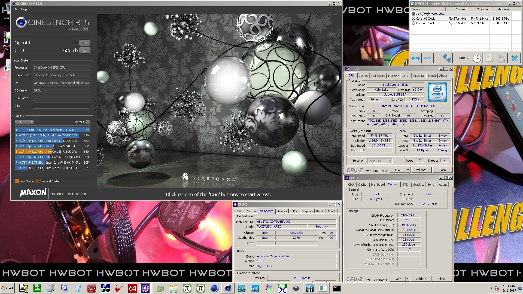Screen dimensions: 523x294
Task: Click network status tray icon
Action: [x=497, y=288]
